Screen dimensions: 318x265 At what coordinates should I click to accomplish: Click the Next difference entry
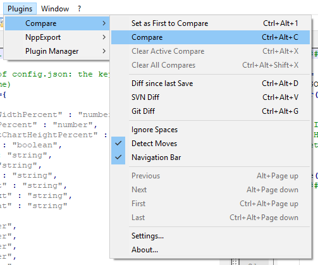[211, 190]
